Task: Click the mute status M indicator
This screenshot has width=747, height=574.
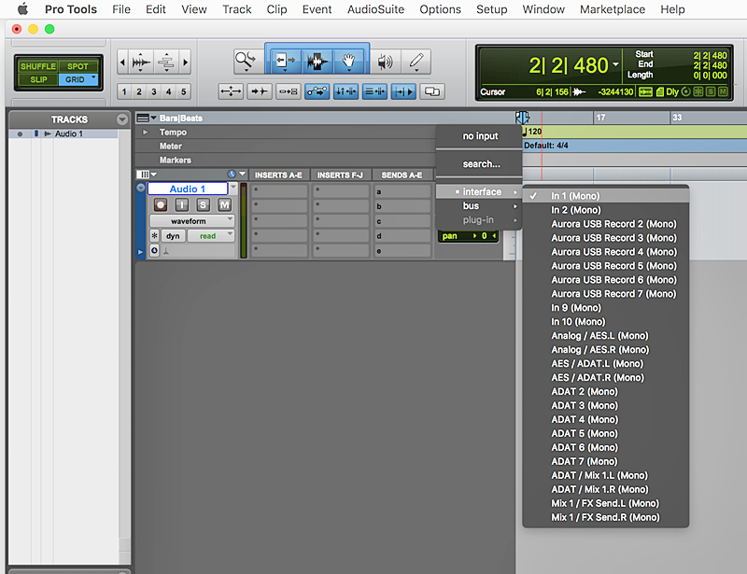Action: pyautogui.click(x=723, y=91)
